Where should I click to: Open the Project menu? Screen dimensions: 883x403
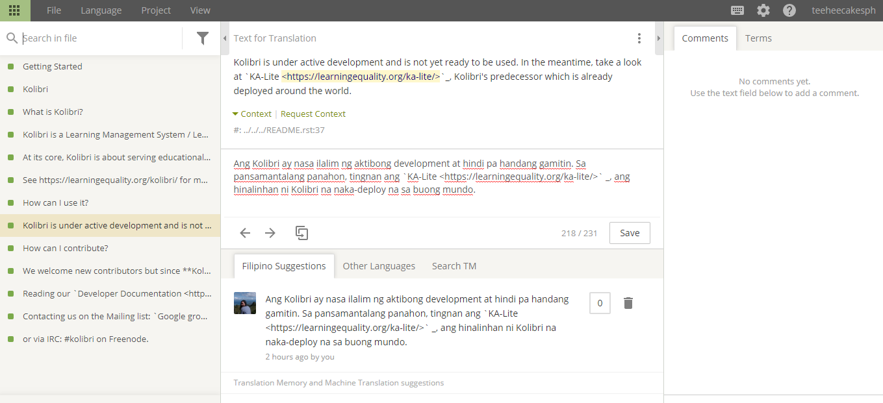(156, 10)
